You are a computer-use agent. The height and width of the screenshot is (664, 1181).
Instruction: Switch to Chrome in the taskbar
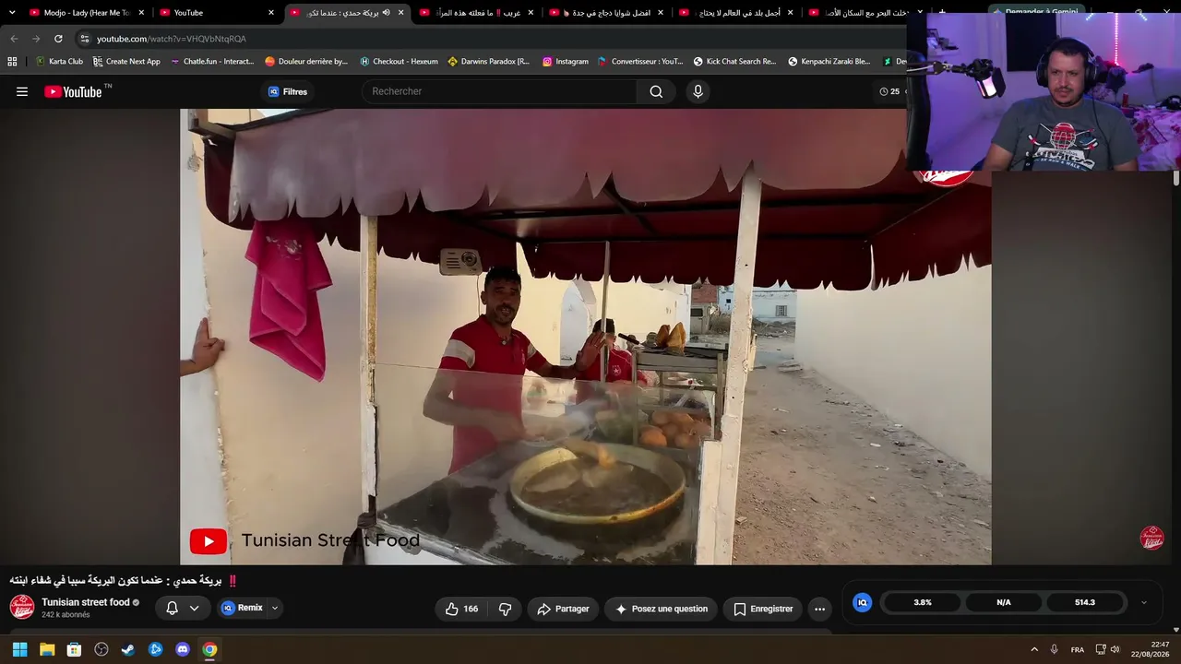[x=209, y=649]
